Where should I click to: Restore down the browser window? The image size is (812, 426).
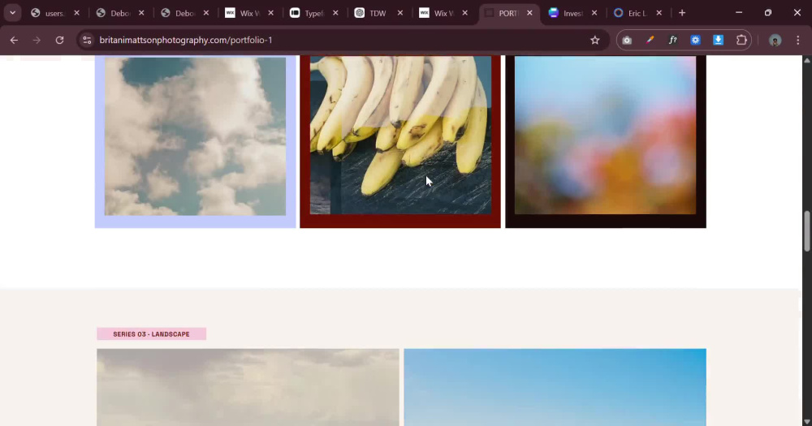[x=768, y=13]
